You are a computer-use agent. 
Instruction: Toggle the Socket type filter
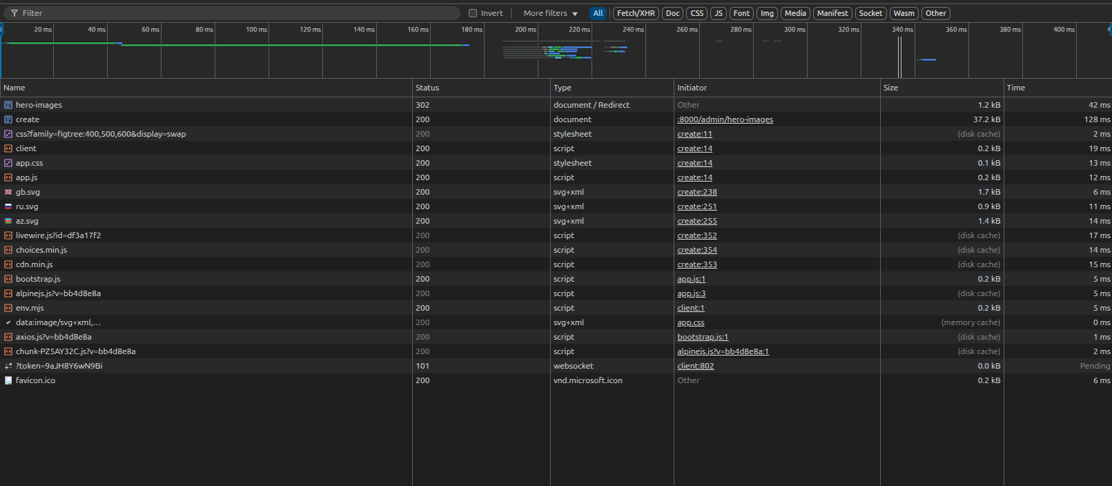(x=870, y=13)
